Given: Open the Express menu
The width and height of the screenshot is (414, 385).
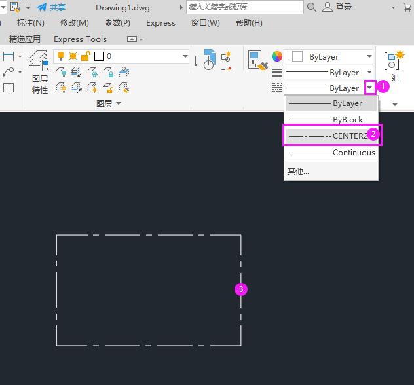Looking at the screenshot, I should (160, 23).
